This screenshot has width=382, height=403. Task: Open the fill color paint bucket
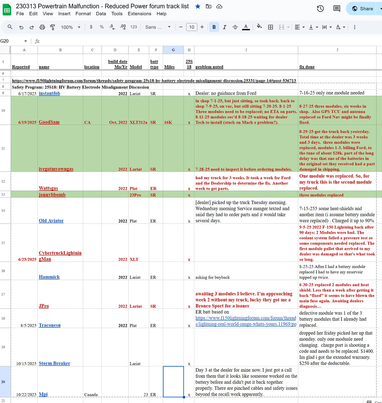pos(259,27)
